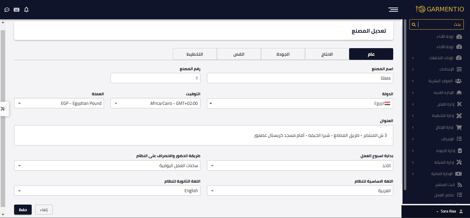This screenshot has height=218, width=470.
Task: Switch to the التخطيط tab
Action: tap(195, 54)
